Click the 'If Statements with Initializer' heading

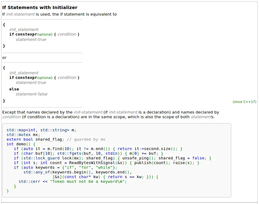click(x=40, y=7)
